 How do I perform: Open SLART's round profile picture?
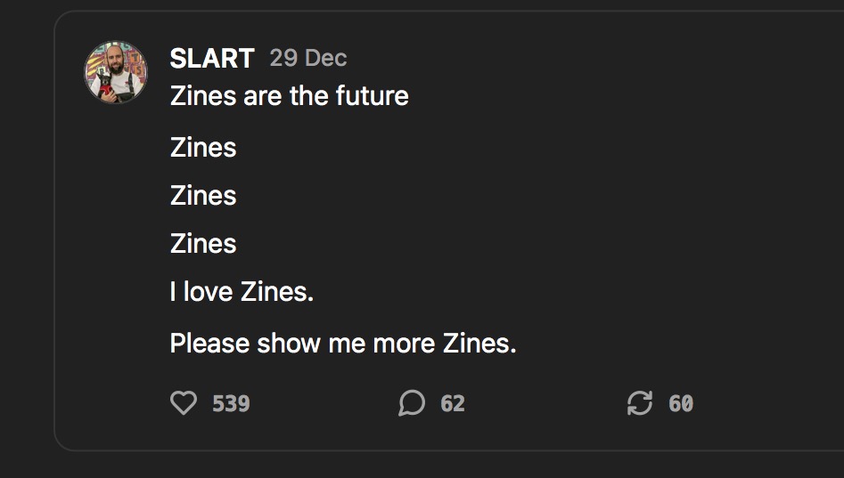115,72
